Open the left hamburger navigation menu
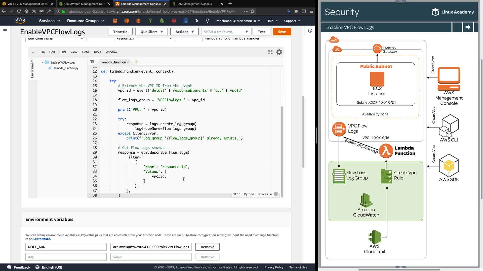Viewport: 483px width, 271px height. 5,31
